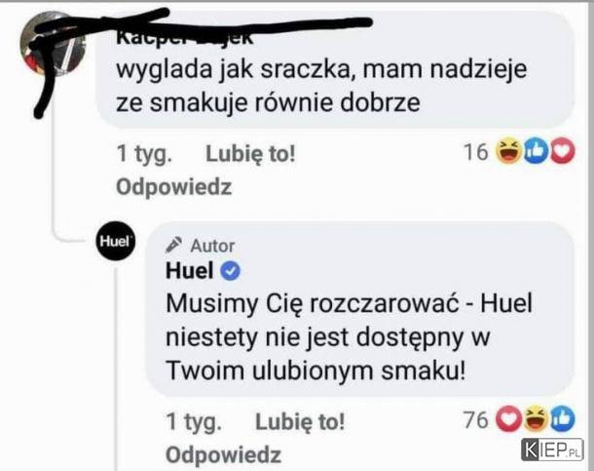Click the KIEP.PL watermark logo
The width and height of the screenshot is (594, 471).
coord(551,450)
